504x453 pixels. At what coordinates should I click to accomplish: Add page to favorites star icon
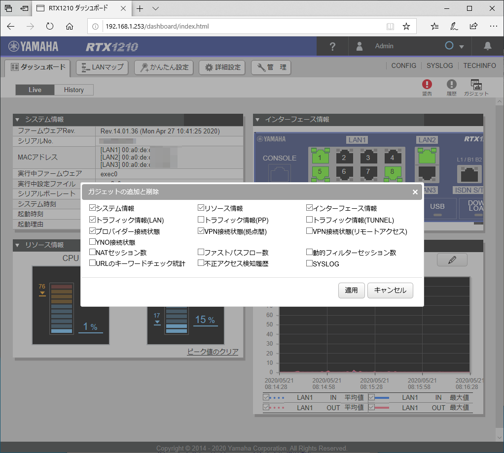pyautogui.click(x=406, y=26)
